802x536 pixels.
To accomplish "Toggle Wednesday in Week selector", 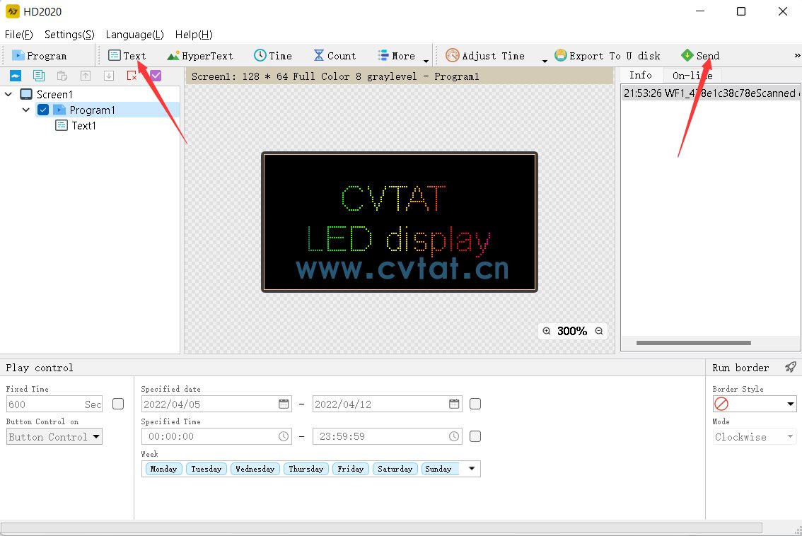I will (x=255, y=469).
